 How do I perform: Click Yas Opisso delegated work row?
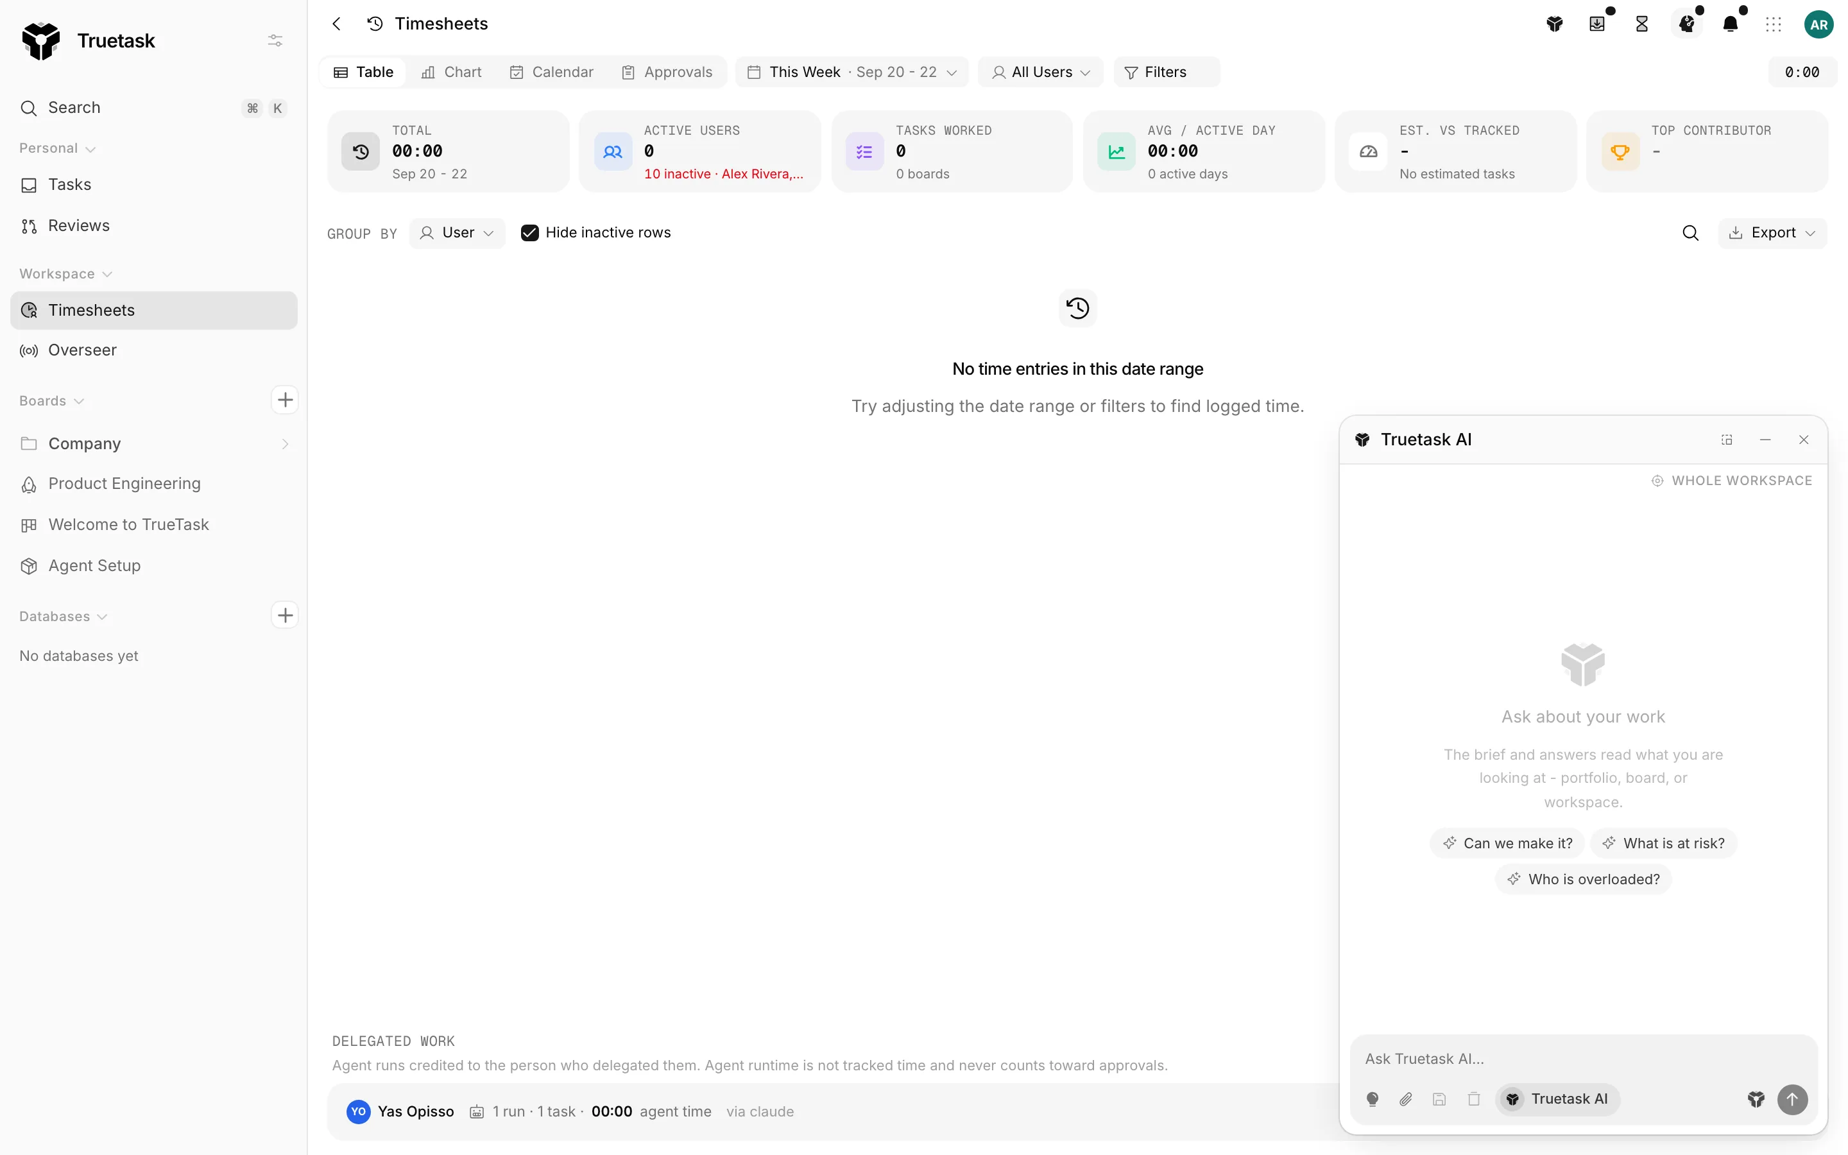point(832,1111)
